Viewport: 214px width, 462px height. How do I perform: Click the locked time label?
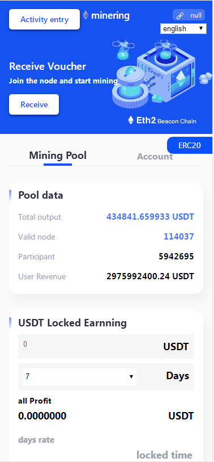164,455
